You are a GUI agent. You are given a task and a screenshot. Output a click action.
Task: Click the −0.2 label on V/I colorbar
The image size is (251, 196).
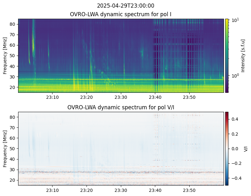click(235, 163)
